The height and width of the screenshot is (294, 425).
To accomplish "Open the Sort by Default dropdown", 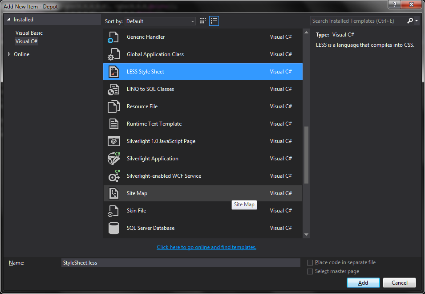I will (x=160, y=21).
